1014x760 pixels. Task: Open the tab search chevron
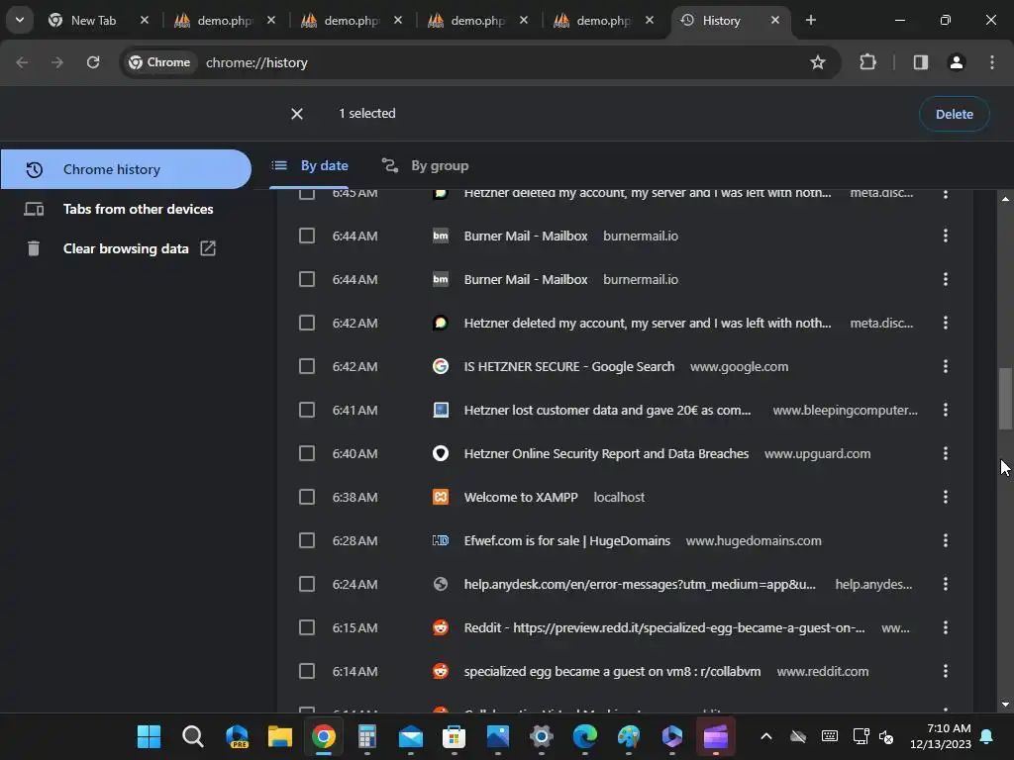coord(20,20)
